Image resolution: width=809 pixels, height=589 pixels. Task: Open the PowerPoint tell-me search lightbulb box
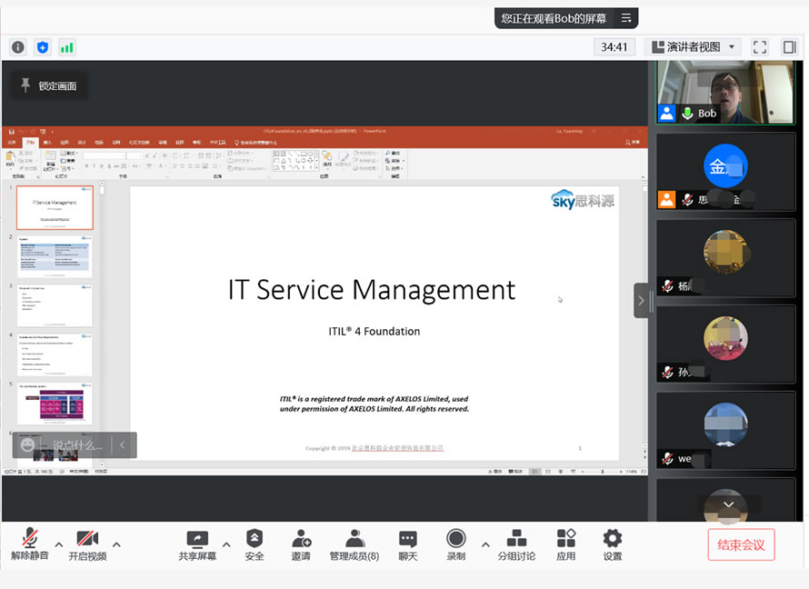point(255,143)
